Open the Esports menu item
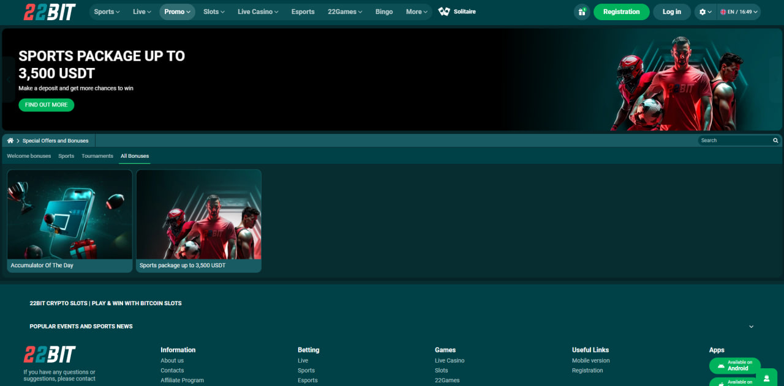784x386 pixels. [x=303, y=12]
